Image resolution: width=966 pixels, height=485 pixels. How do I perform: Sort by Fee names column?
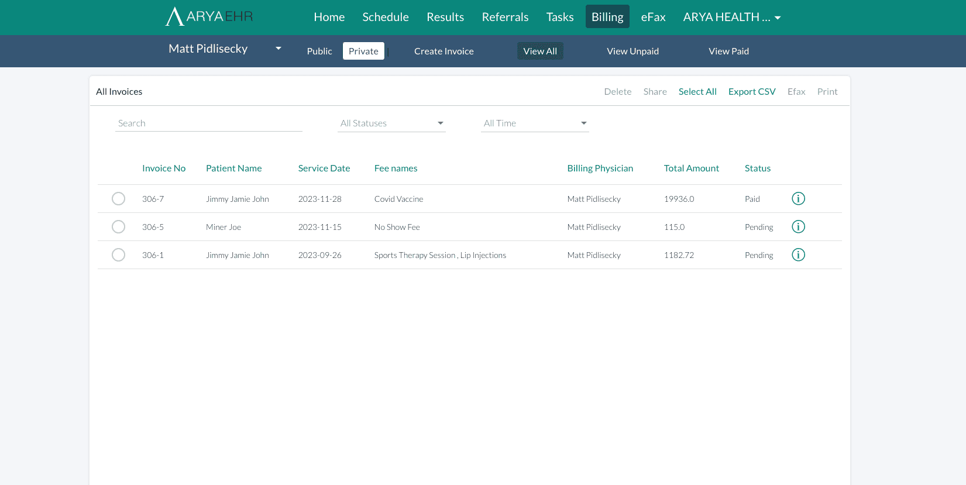396,168
